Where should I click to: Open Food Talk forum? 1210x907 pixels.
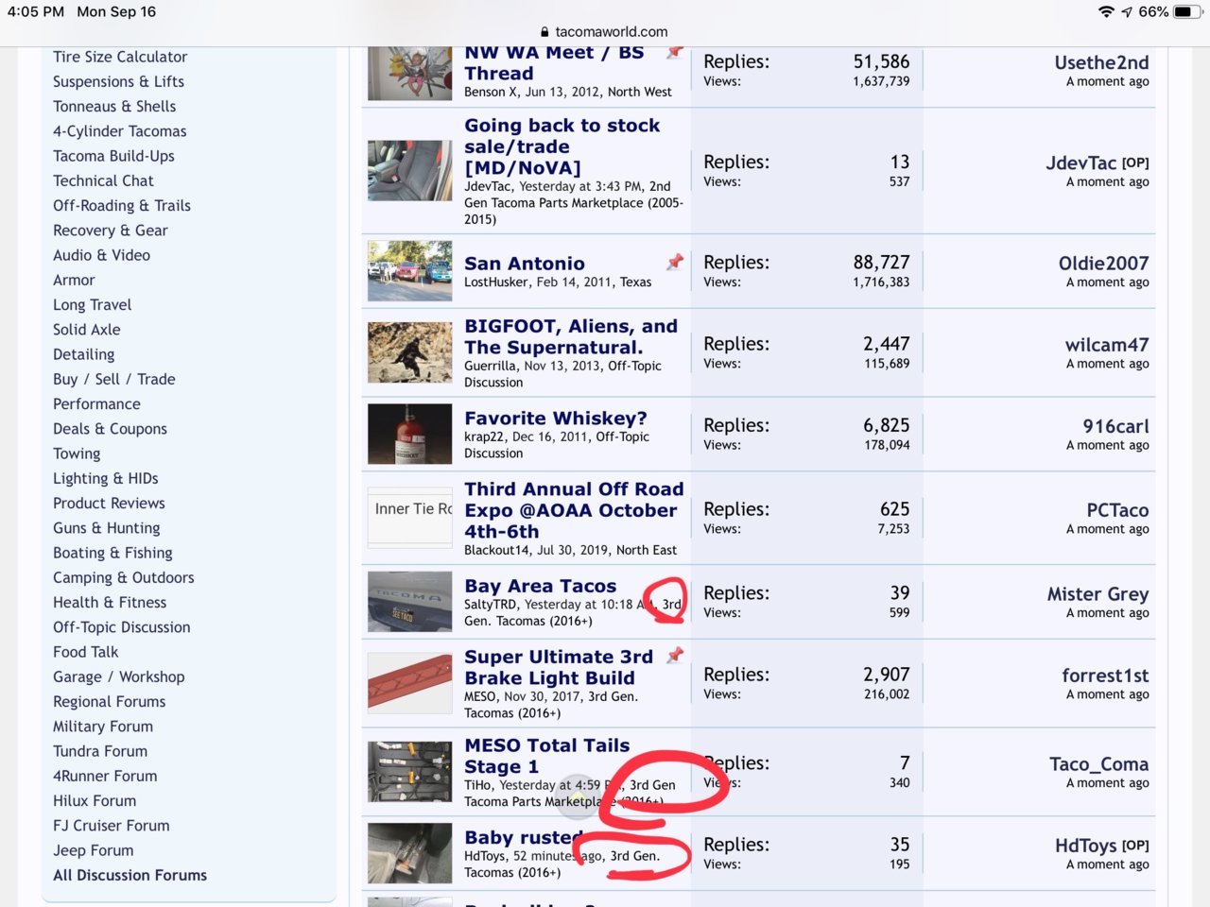click(x=86, y=652)
